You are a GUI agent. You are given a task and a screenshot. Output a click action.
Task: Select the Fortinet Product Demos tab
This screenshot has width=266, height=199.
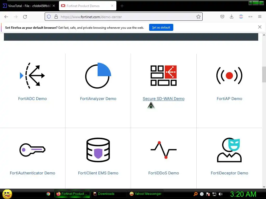click(x=88, y=6)
